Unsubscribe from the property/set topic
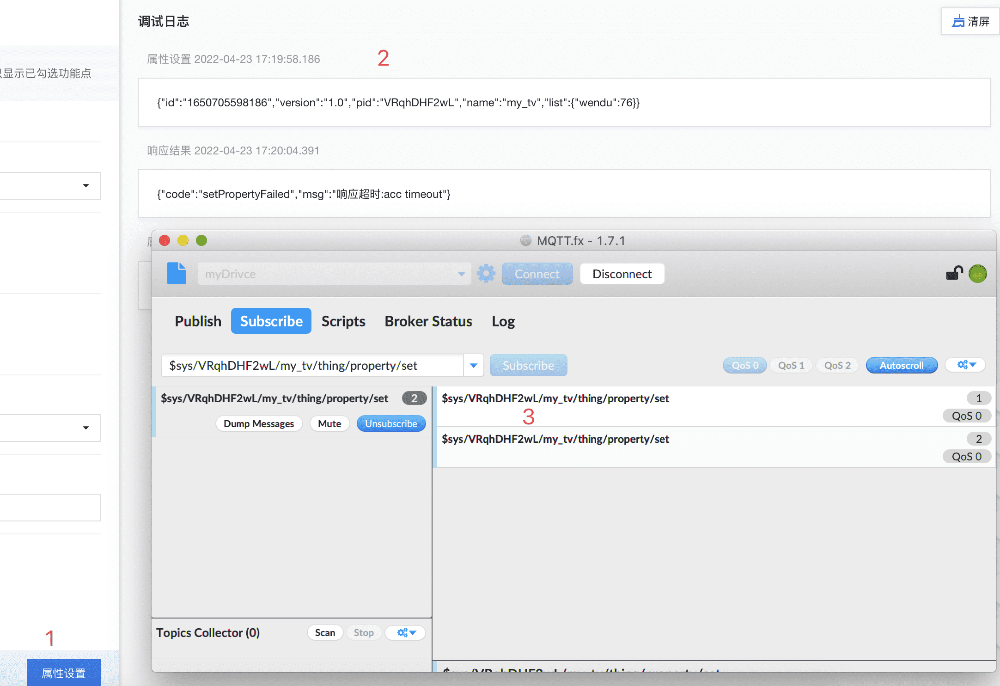 [391, 423]
